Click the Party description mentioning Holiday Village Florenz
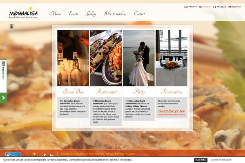The height and width of the screenshot is (163, 245). click(138, 109)
